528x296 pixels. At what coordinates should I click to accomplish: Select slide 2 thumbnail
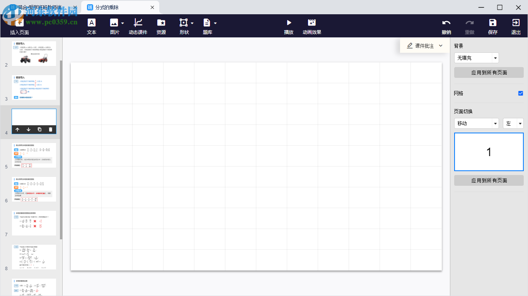pos(34,54)
